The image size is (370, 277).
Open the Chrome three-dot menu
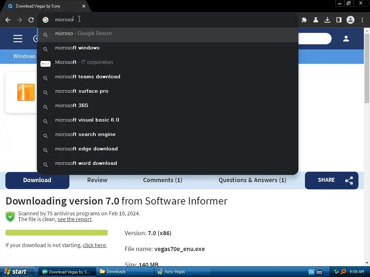362,20
